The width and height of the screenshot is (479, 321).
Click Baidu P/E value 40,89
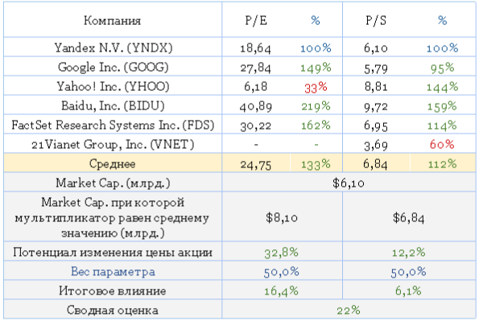click(x=256, y=106)
